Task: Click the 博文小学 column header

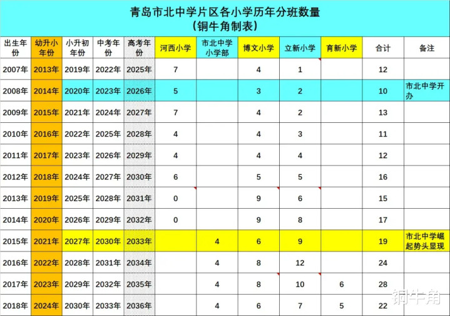Action: click(258, 48)
